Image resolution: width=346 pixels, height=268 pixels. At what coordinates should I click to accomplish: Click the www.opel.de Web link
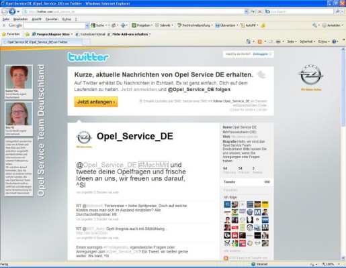click(x=244, y=137)
